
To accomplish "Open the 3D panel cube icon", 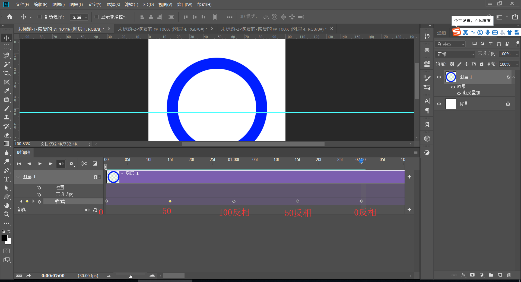I will click(x=427, y=139).
